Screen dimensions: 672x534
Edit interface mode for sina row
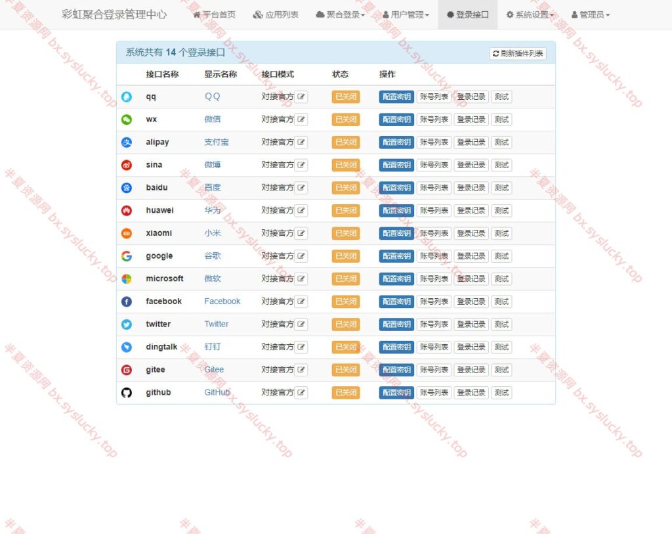coord(301,165)
